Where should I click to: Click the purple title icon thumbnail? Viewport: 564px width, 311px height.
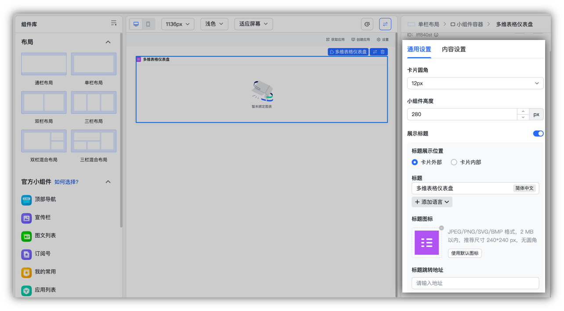pyautogui.click(x=427, y=242)
